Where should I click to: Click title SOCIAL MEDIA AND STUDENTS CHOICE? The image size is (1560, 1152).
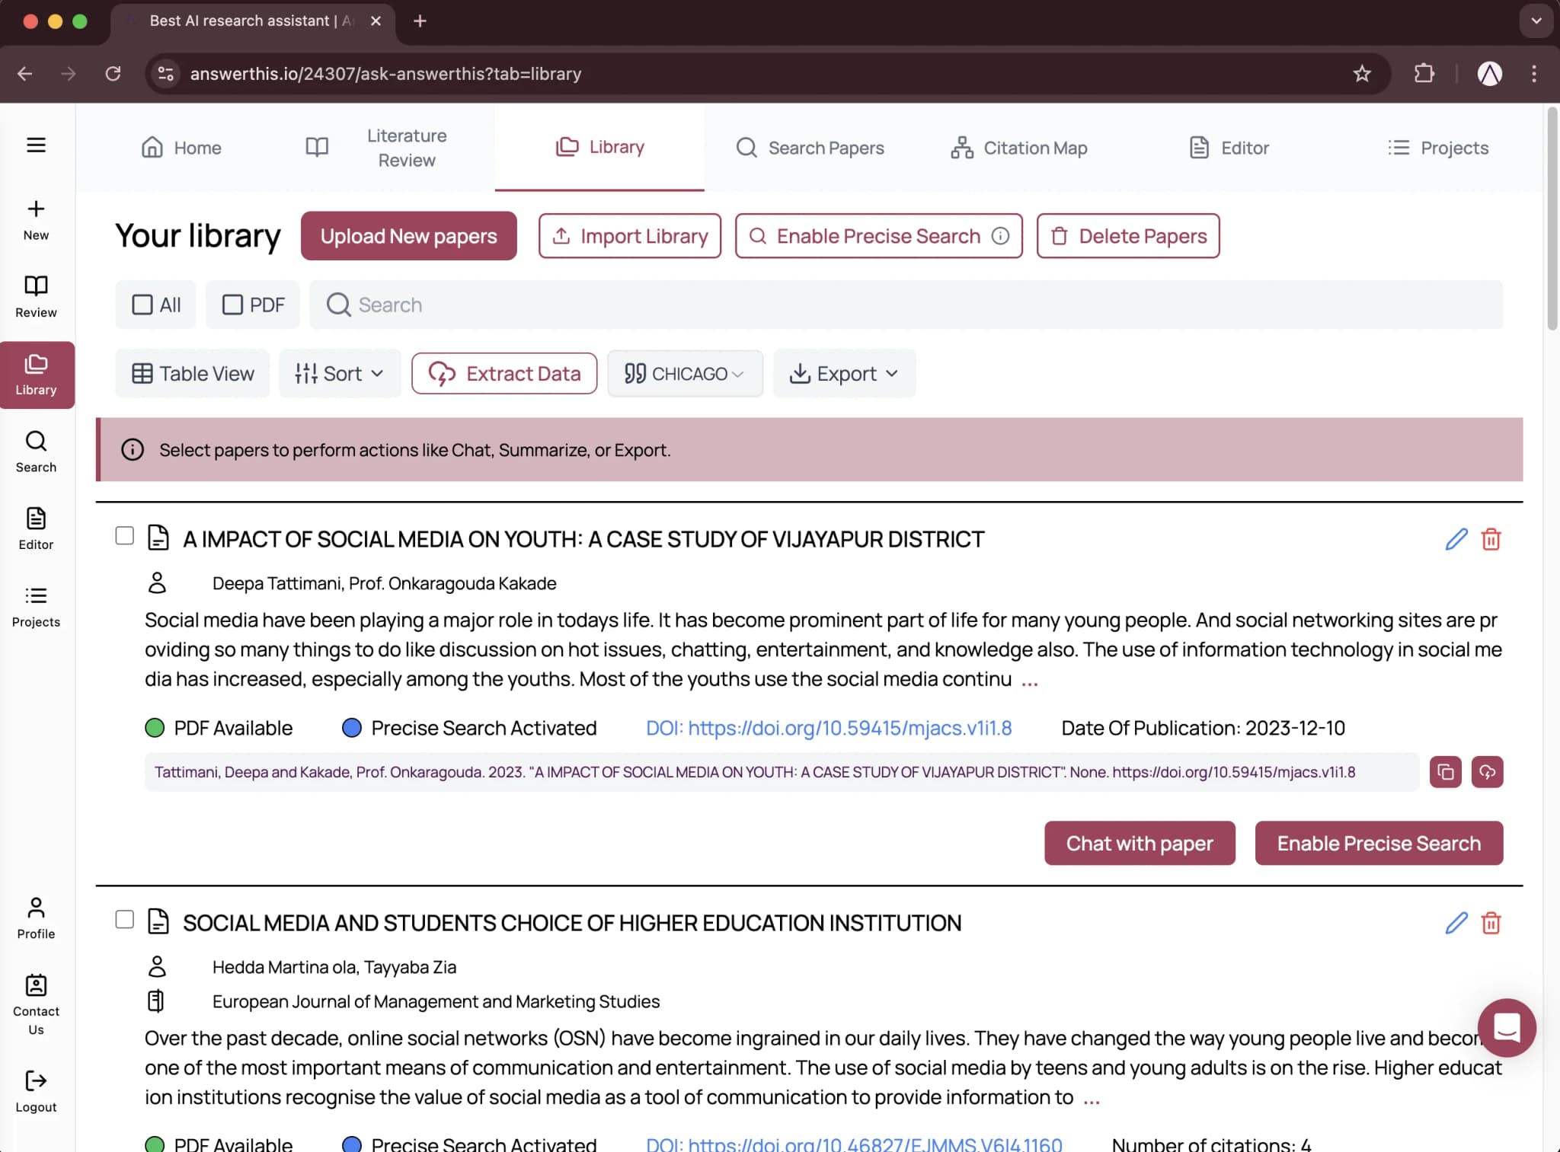click(572, 923)
